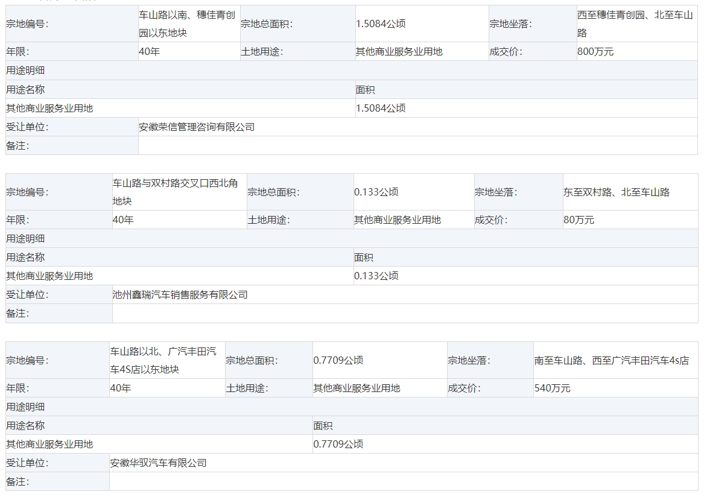704x494 pixels.
Task: Select the 80万元 transaction price
Action: click(x=579, y=220)
